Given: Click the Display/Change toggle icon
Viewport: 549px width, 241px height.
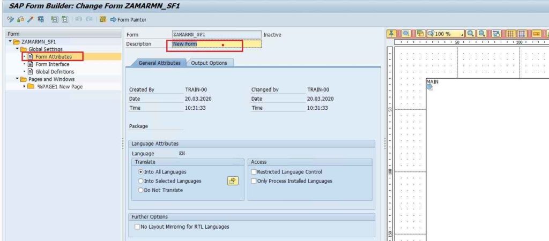Looking at the screenshot, I should tap(11, 20).
